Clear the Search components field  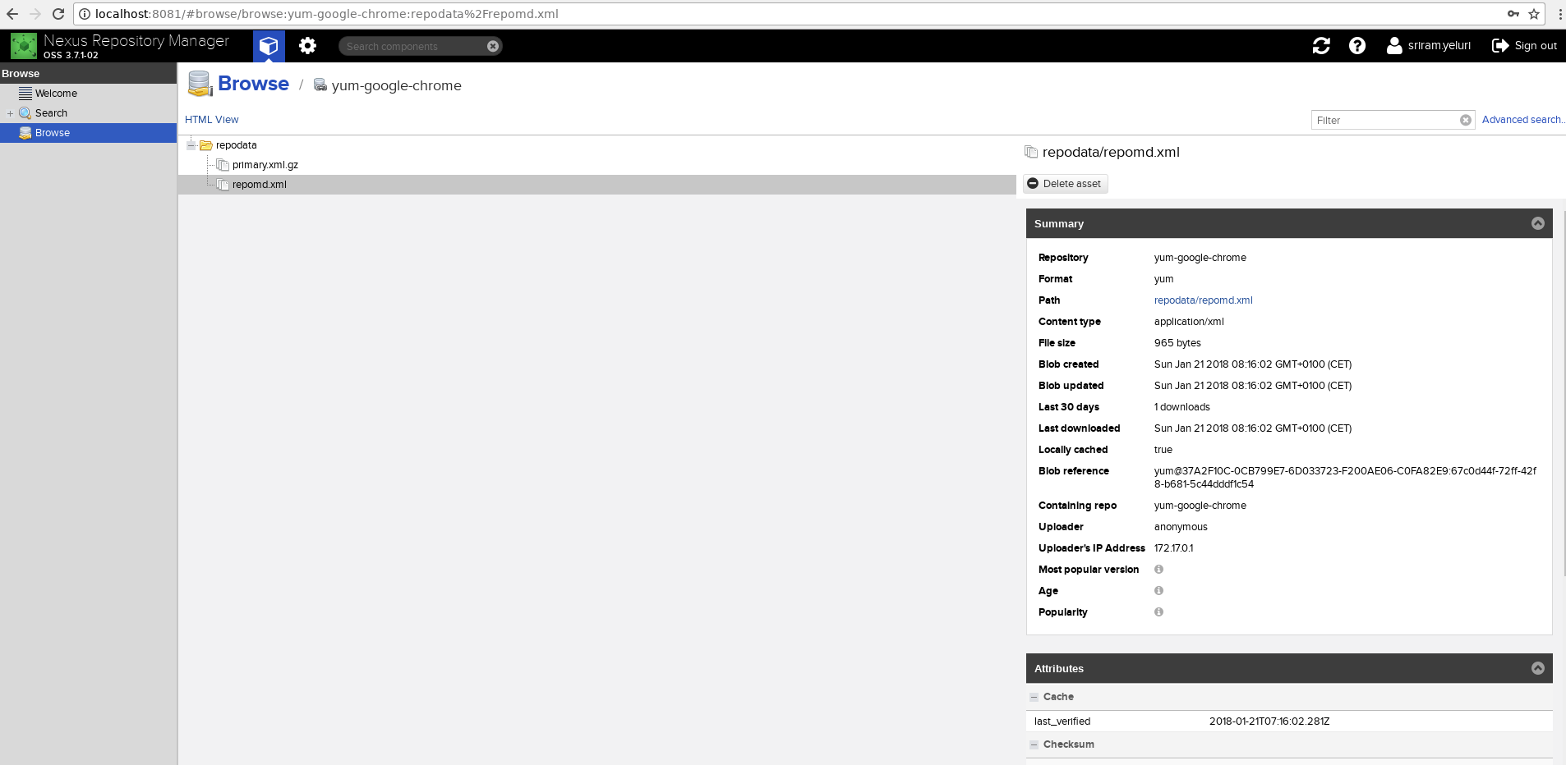point(492,46)
